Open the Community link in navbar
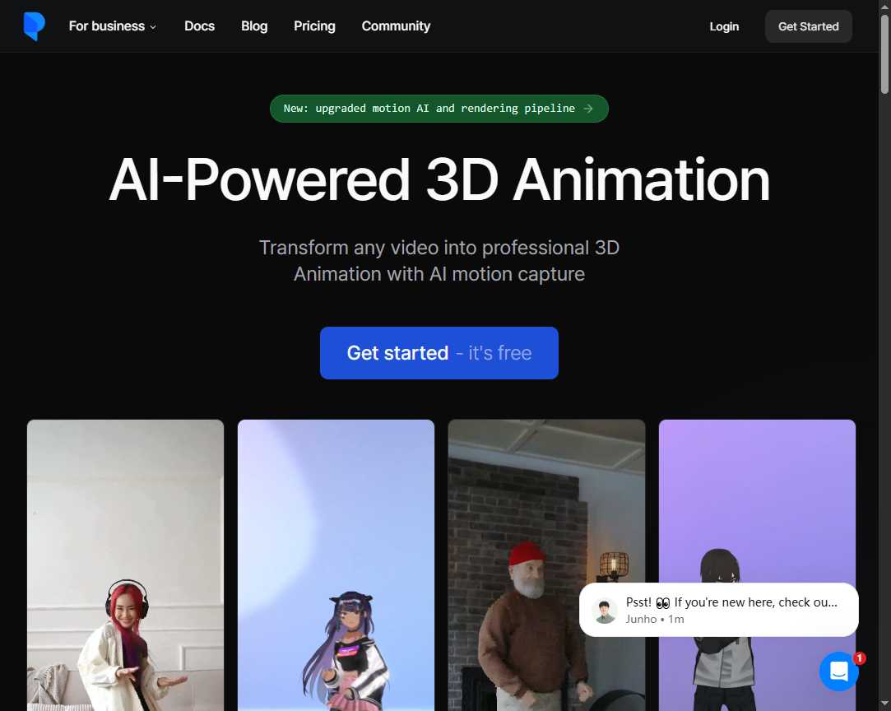Screen dimensions: 891x711 pos(396,26)
